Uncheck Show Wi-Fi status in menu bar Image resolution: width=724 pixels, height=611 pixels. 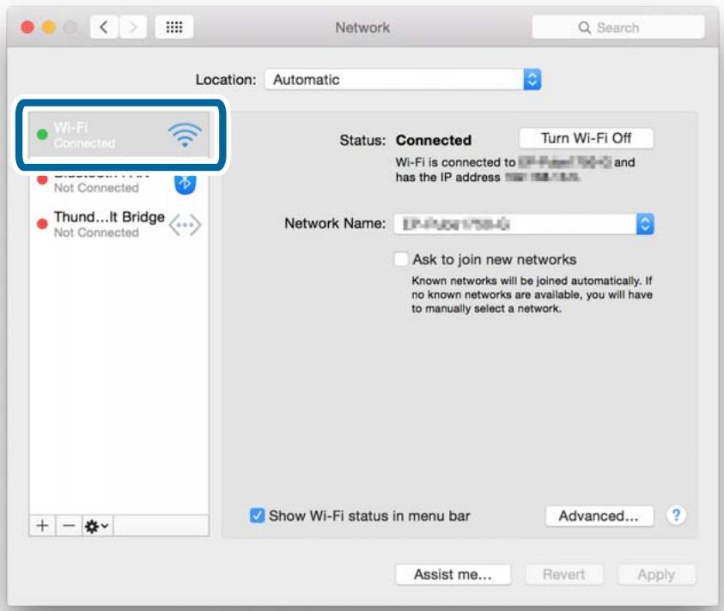coord(257,515)
